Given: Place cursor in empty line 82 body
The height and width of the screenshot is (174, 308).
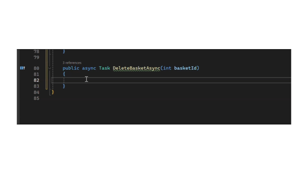Looking at the screenshot, I should [171, 80].
